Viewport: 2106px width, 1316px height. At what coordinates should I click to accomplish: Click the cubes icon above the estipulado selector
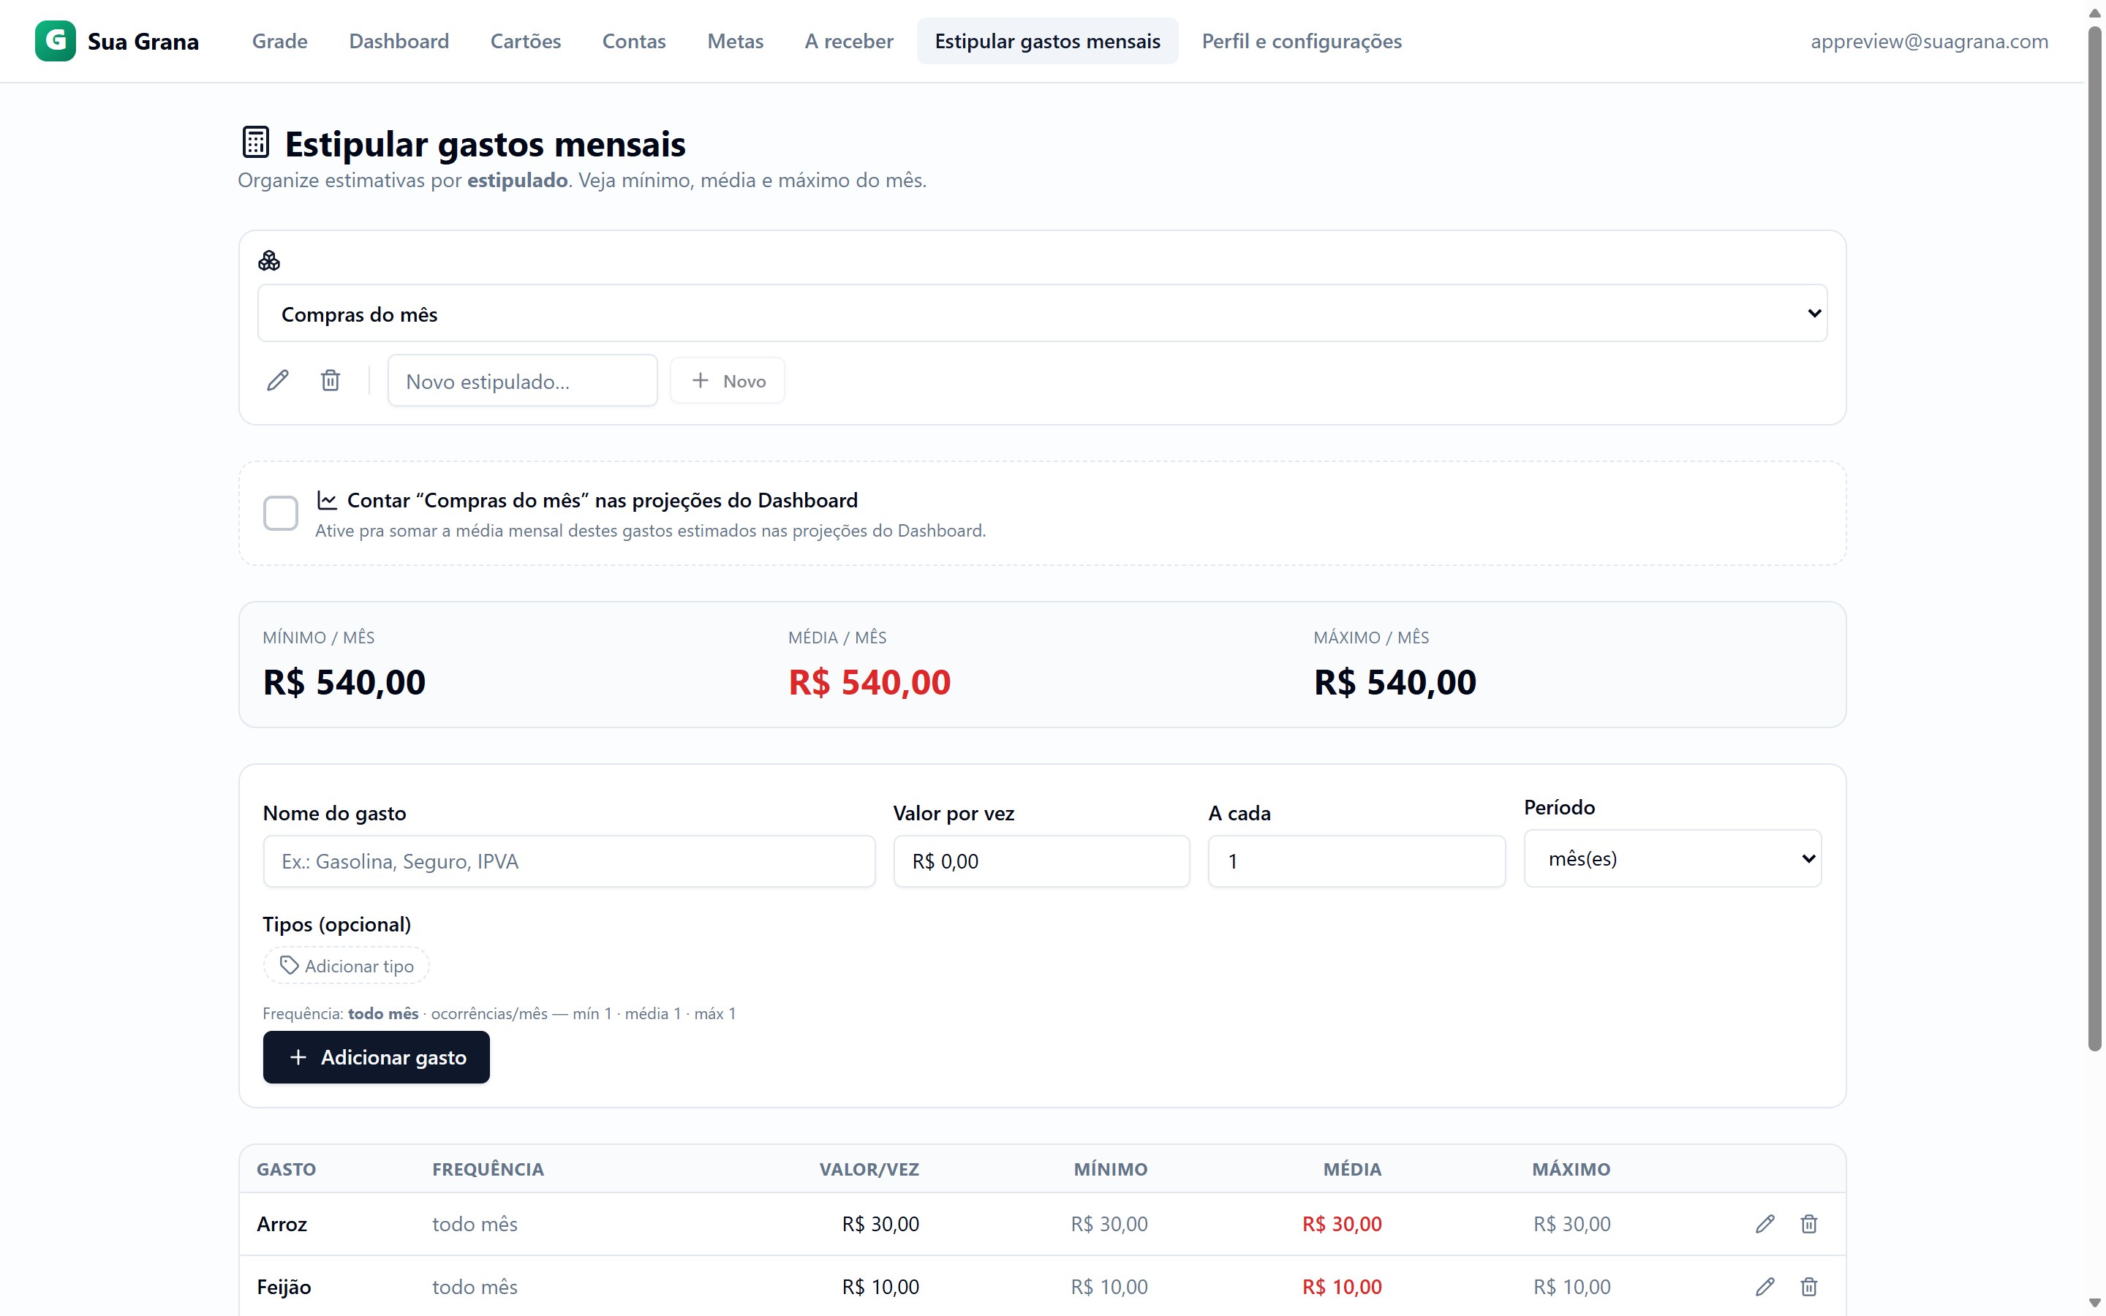point(269,260)
